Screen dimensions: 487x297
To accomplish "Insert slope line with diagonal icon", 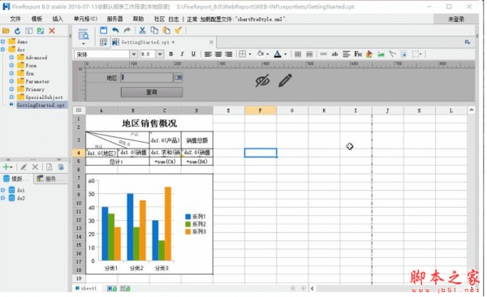I will click(392, 54).
